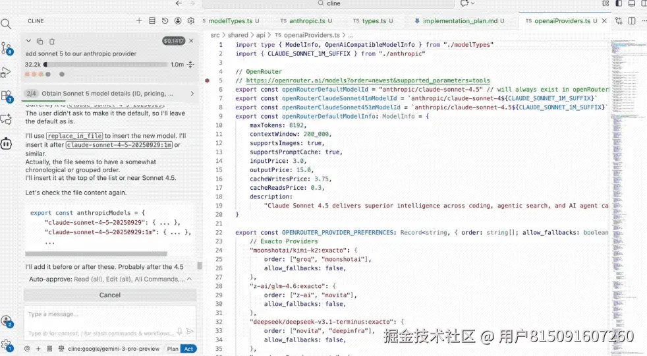Image resolution: width=647 pixels, height=356 pixels.
Task: Click 'shared' in breadcrumb path
Action: 238,35
